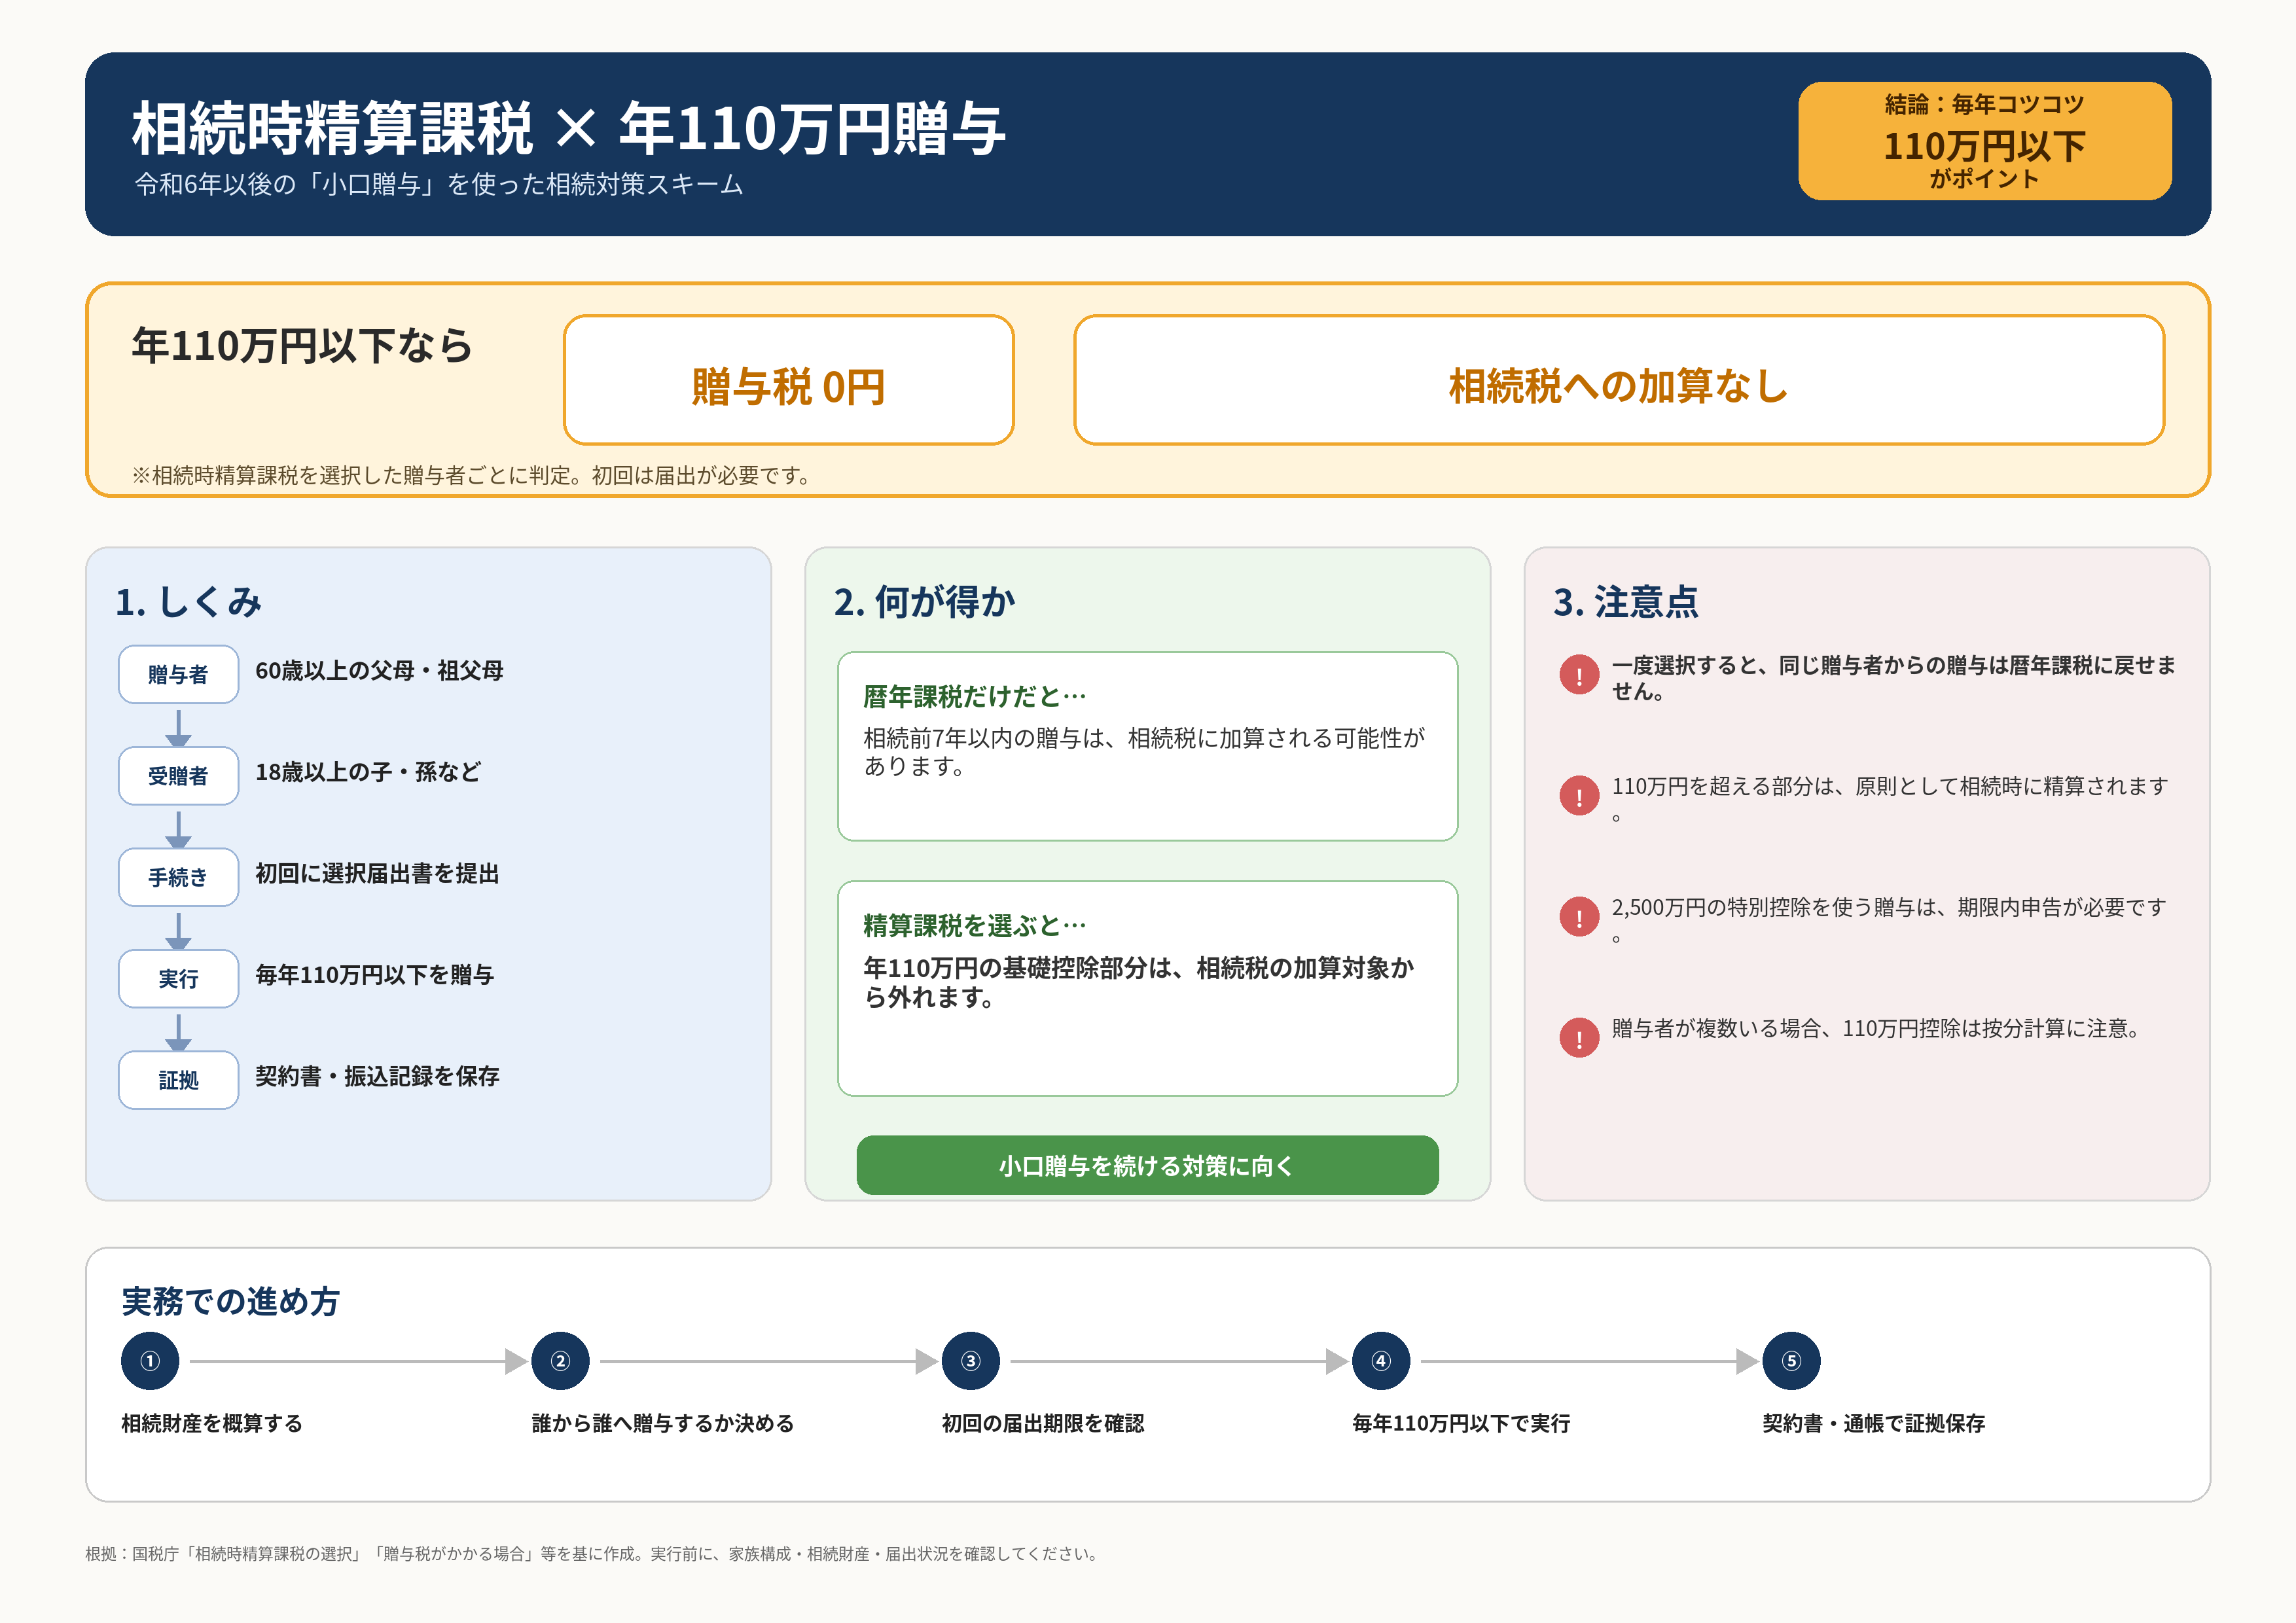Click the text 18歳以上の子・孫など
Screen dimensions: 2296x1623
368,772
